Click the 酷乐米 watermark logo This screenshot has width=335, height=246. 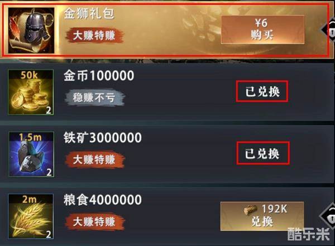pyautogui.click(x=309, y=234)
